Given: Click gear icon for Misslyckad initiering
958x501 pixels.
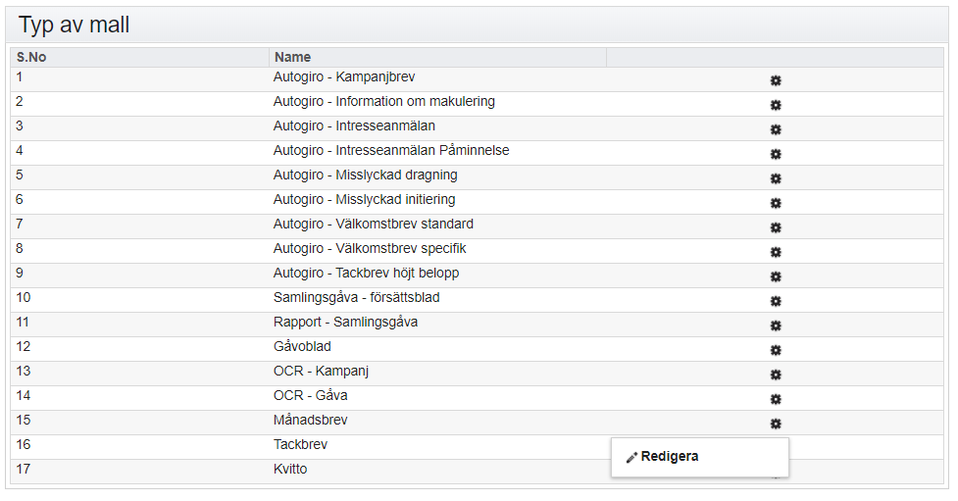Looking at the screenshot, I should click(x=776, y=203).
